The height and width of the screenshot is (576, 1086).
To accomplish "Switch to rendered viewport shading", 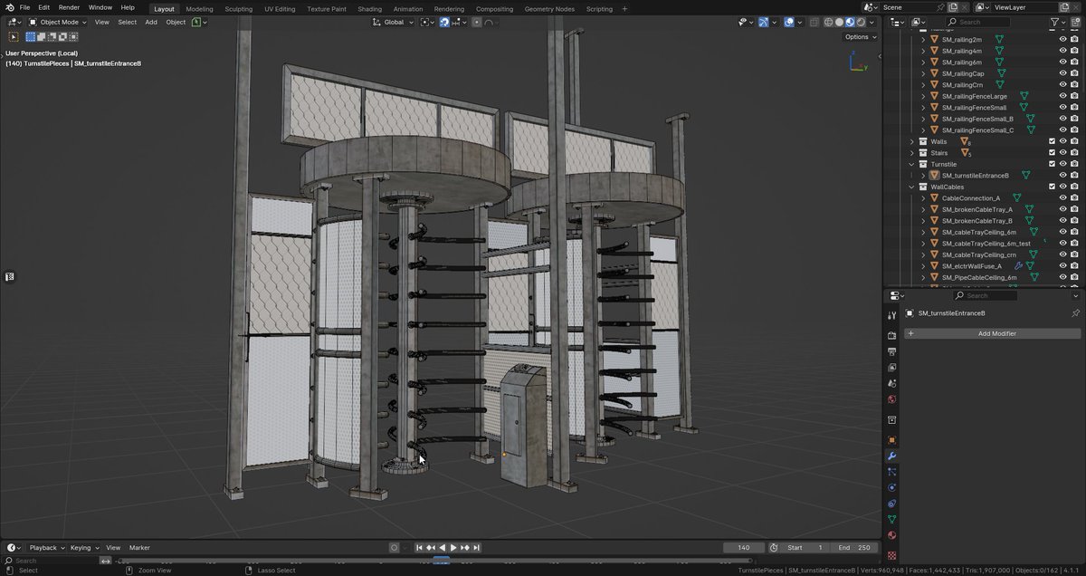I will (x=861, y=22).
